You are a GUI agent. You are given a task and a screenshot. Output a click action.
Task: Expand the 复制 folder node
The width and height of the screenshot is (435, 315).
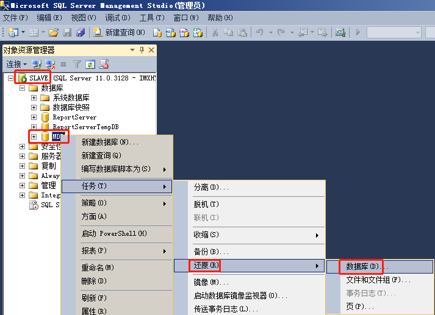22,166
